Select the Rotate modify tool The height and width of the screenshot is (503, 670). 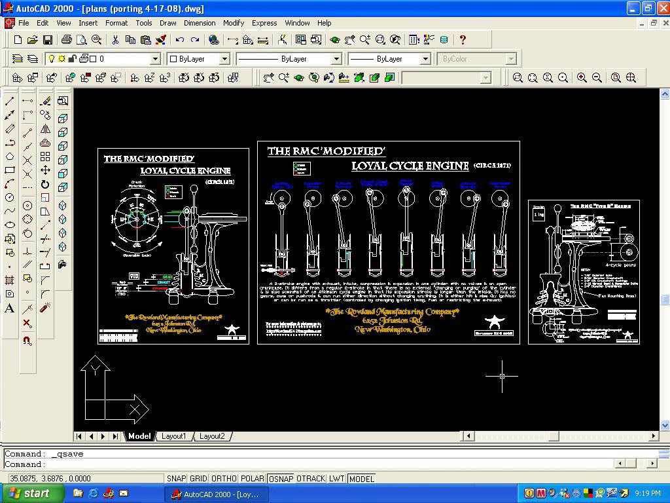pyautogui.click(x=45, y=185)
